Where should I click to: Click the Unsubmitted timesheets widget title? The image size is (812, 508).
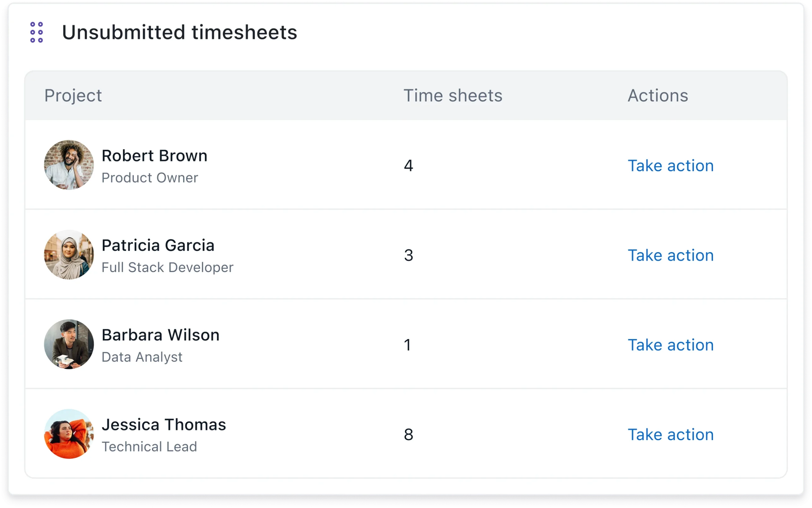click(x=180, y=32)
